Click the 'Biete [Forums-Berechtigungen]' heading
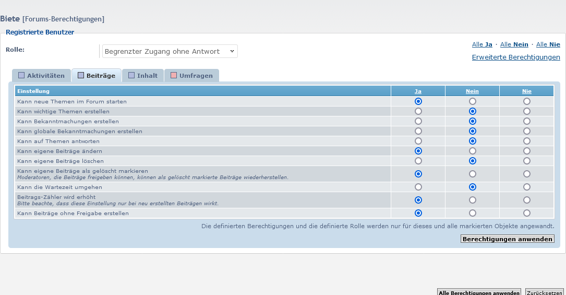Image resolution: width=566 pixels, height=295 pixels. tap(52, 19)
